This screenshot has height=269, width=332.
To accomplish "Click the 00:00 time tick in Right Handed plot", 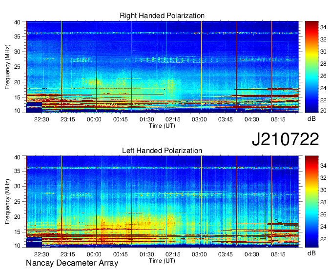I will pyautogui.click(x=94, y=119).
